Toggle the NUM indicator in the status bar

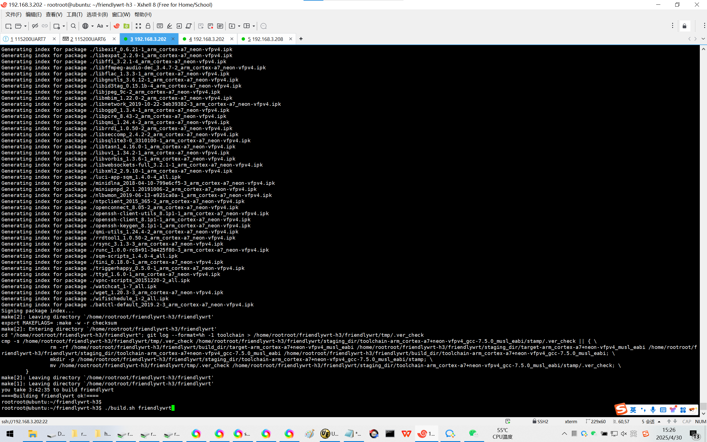(x=700, y=421)
